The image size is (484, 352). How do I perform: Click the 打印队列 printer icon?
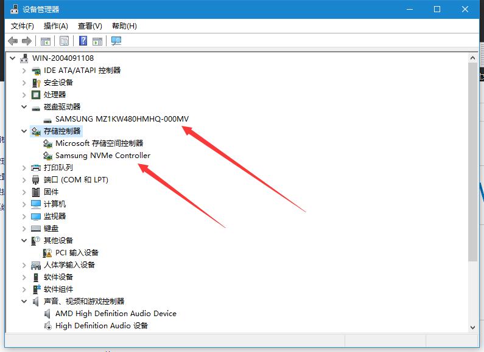36,168
